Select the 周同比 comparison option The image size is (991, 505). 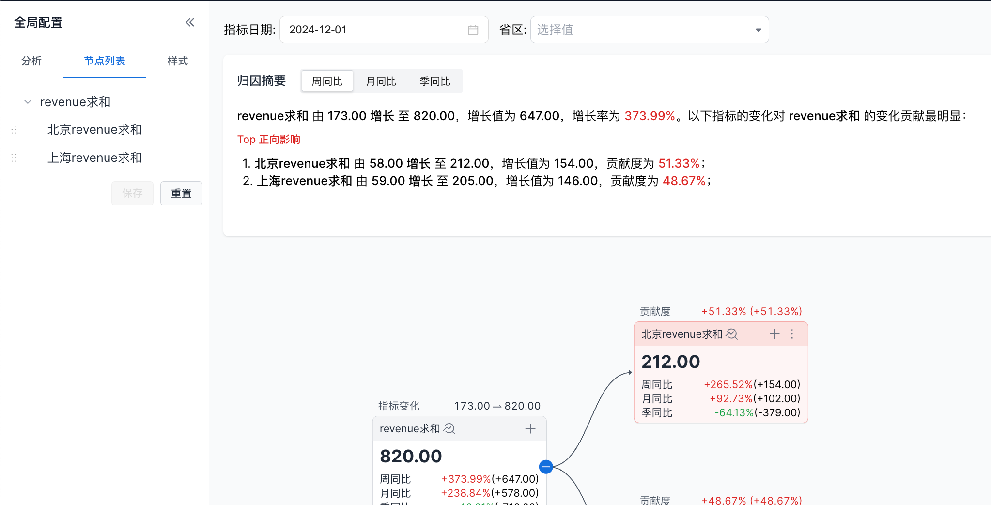tap(327, 81)
